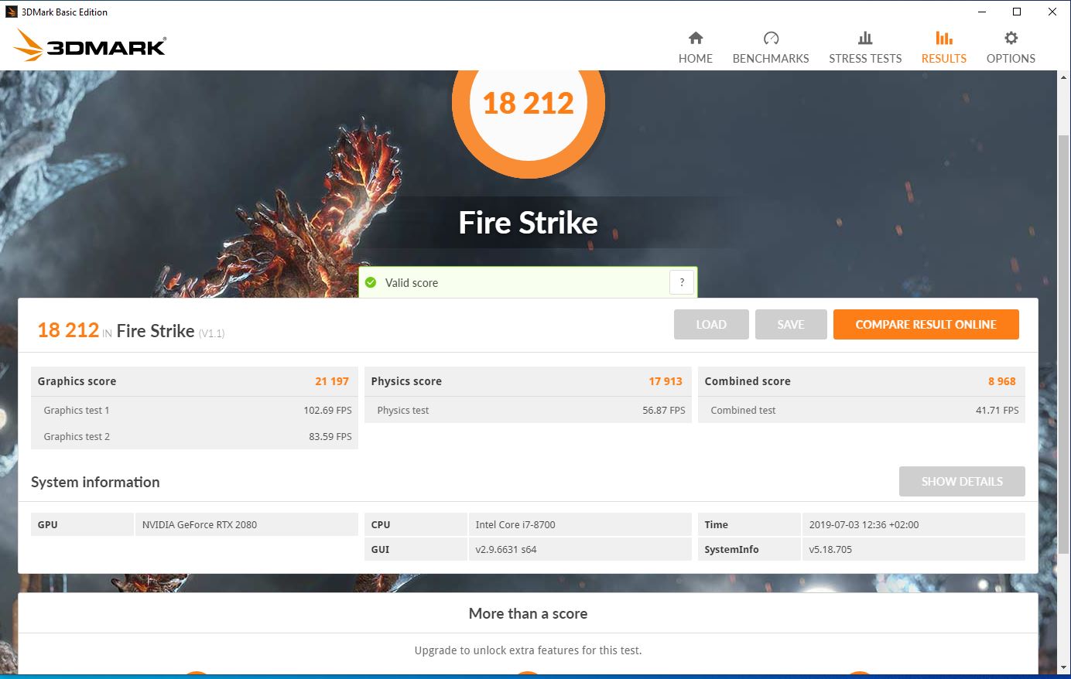Click the Physics score header label

[x=406, y=381]
